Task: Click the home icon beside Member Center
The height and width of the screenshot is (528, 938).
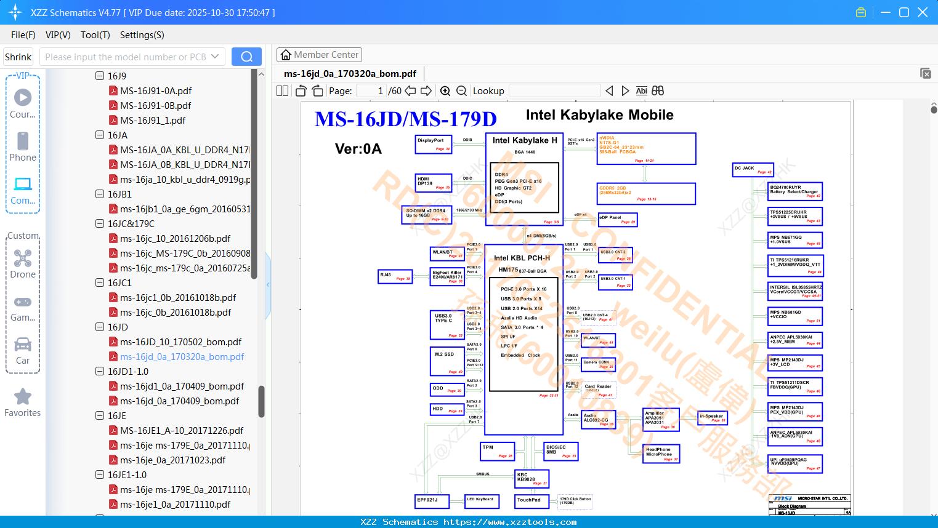Action: point(286,55)
